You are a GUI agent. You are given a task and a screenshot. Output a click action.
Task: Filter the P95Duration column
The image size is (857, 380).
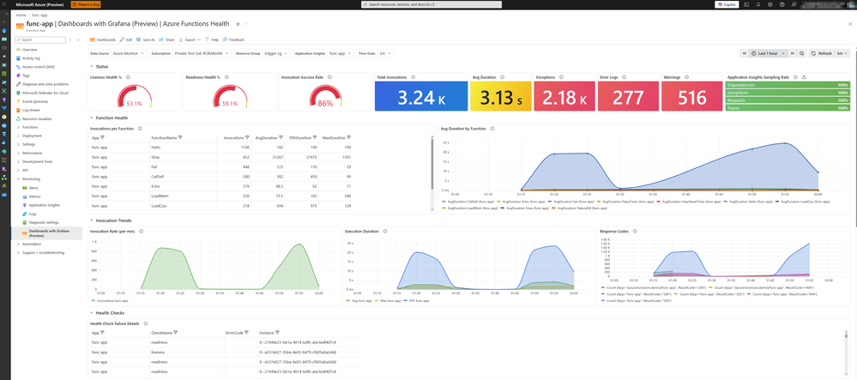click(x=315, y=138)
